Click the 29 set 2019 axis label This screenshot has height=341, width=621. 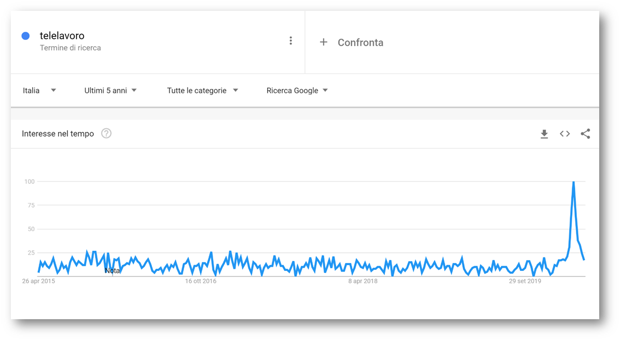pyautogui.click(x=525, y=281)
